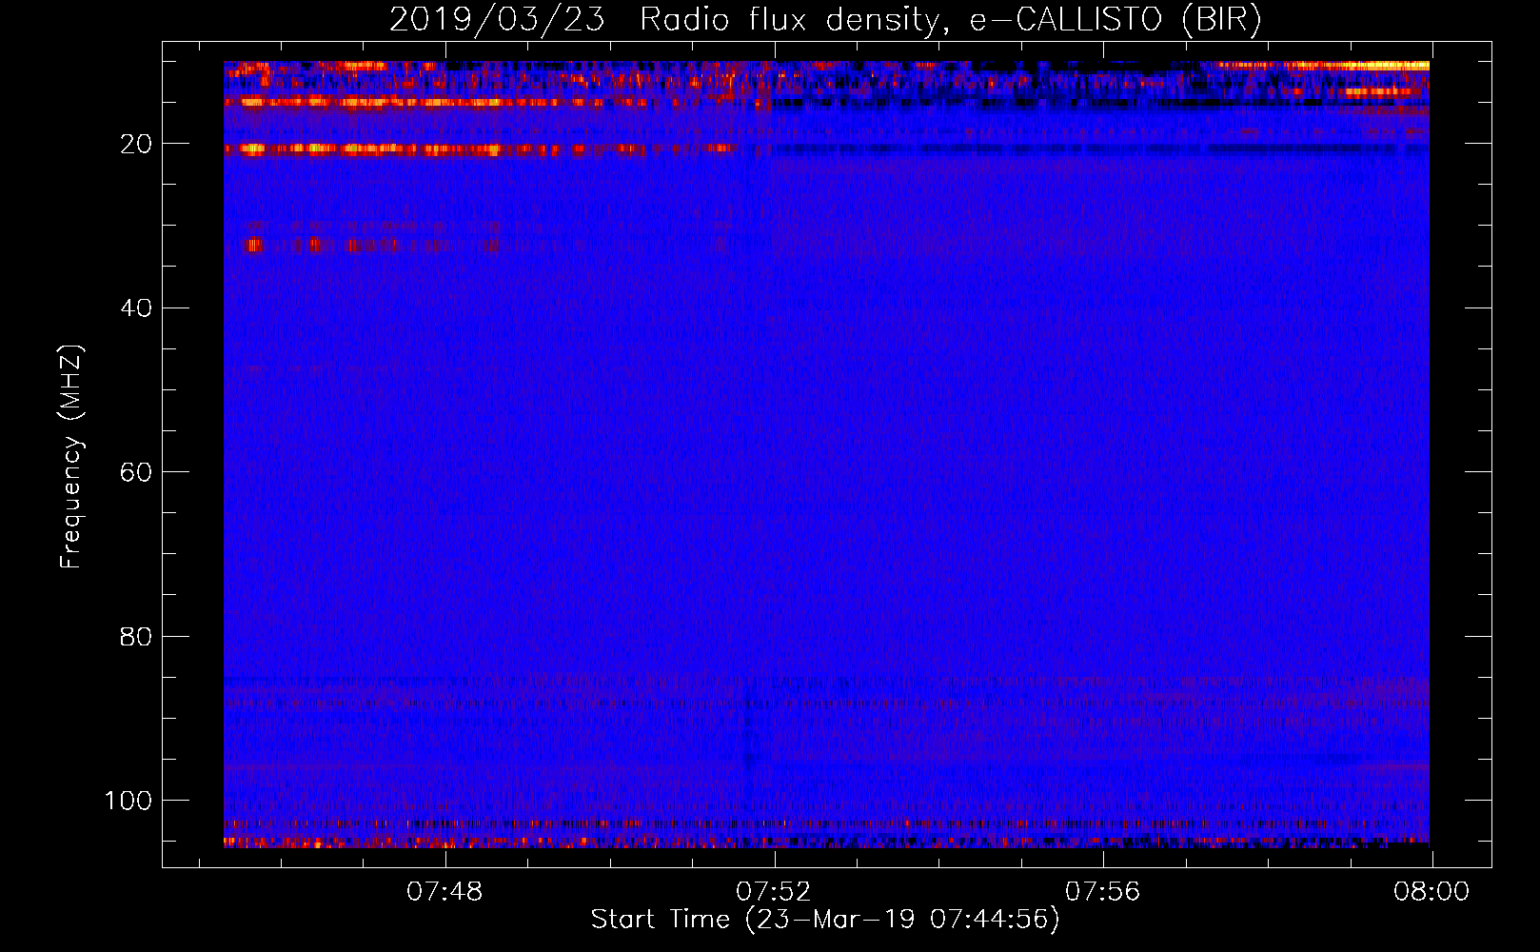Click the 08:00 time tick label
1540x952 pixels.
click(x=1431, y=892)
